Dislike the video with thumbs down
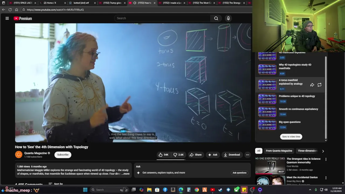Image resolution: width=345 pixels, height=194 pixels. click(178, 155)
